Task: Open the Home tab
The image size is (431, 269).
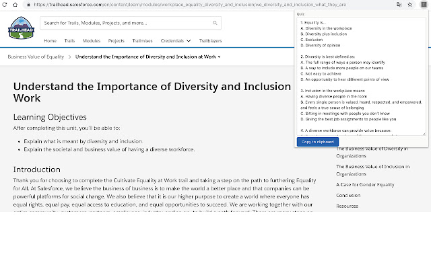Action: [50, 41]
